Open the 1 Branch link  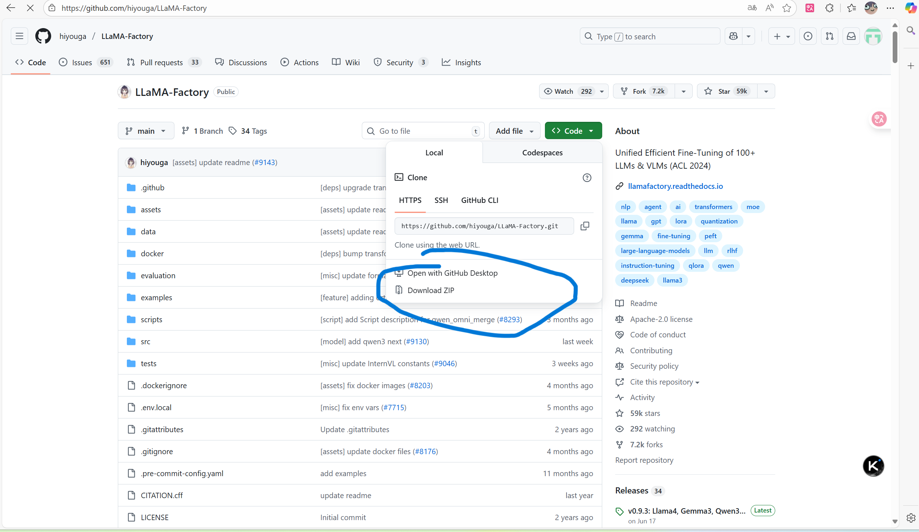click(203, 130)
